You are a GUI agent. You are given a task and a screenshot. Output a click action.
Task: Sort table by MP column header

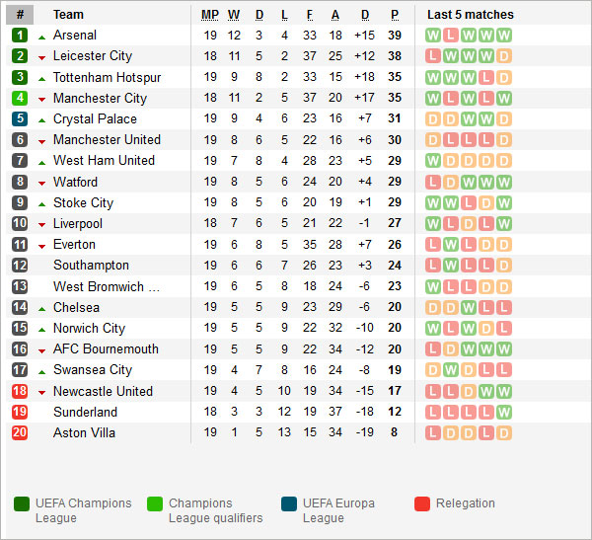tap(210, 15)
